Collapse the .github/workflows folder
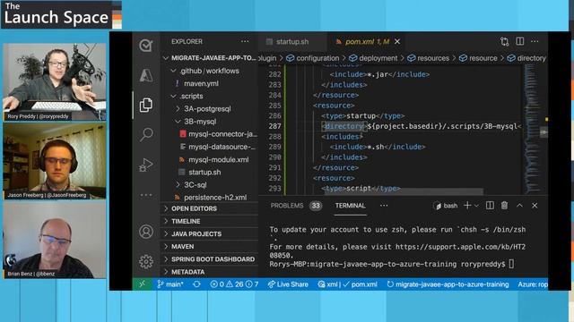This screenshot has height=322, width=574. (x=210, y=71)
